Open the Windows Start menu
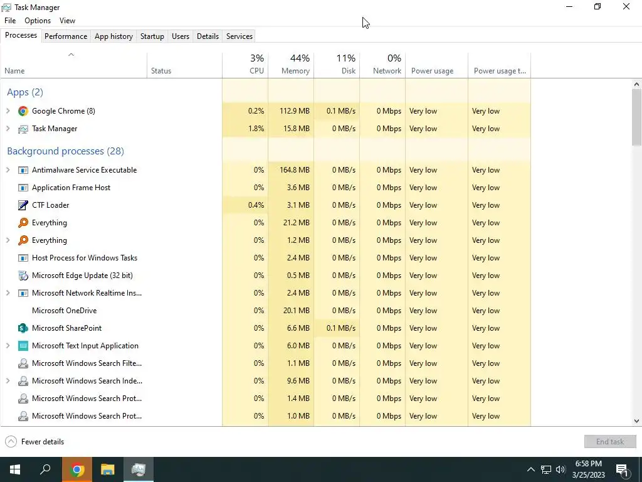Screen dimensions: 642x482 coord(15,469)
